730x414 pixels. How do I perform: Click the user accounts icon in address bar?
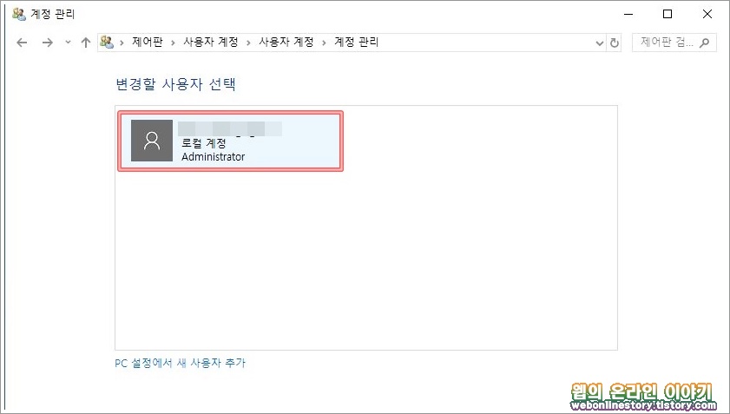click(x=107, y=42)
